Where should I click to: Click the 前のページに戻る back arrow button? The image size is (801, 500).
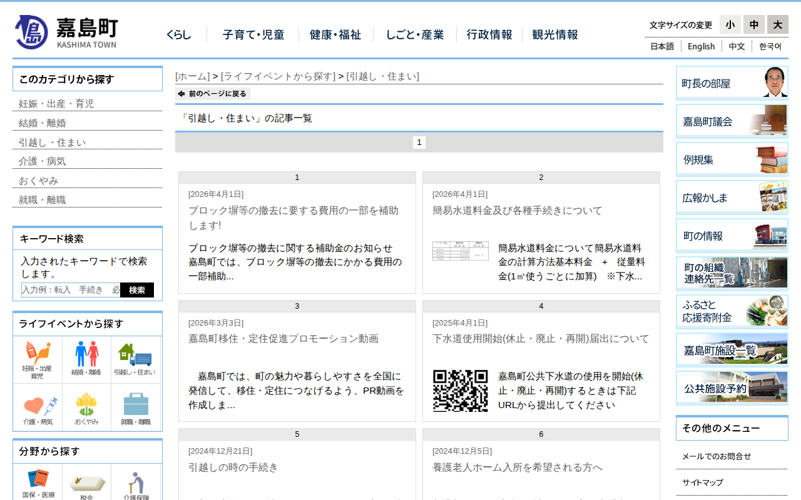click(213, 94)
